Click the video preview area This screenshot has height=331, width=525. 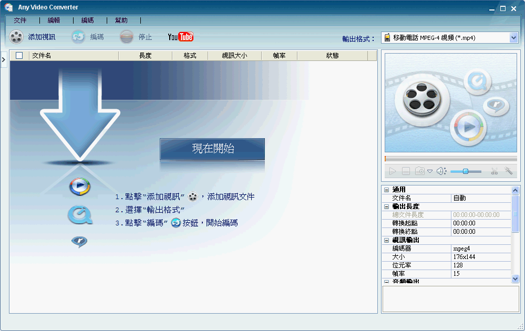451,103
